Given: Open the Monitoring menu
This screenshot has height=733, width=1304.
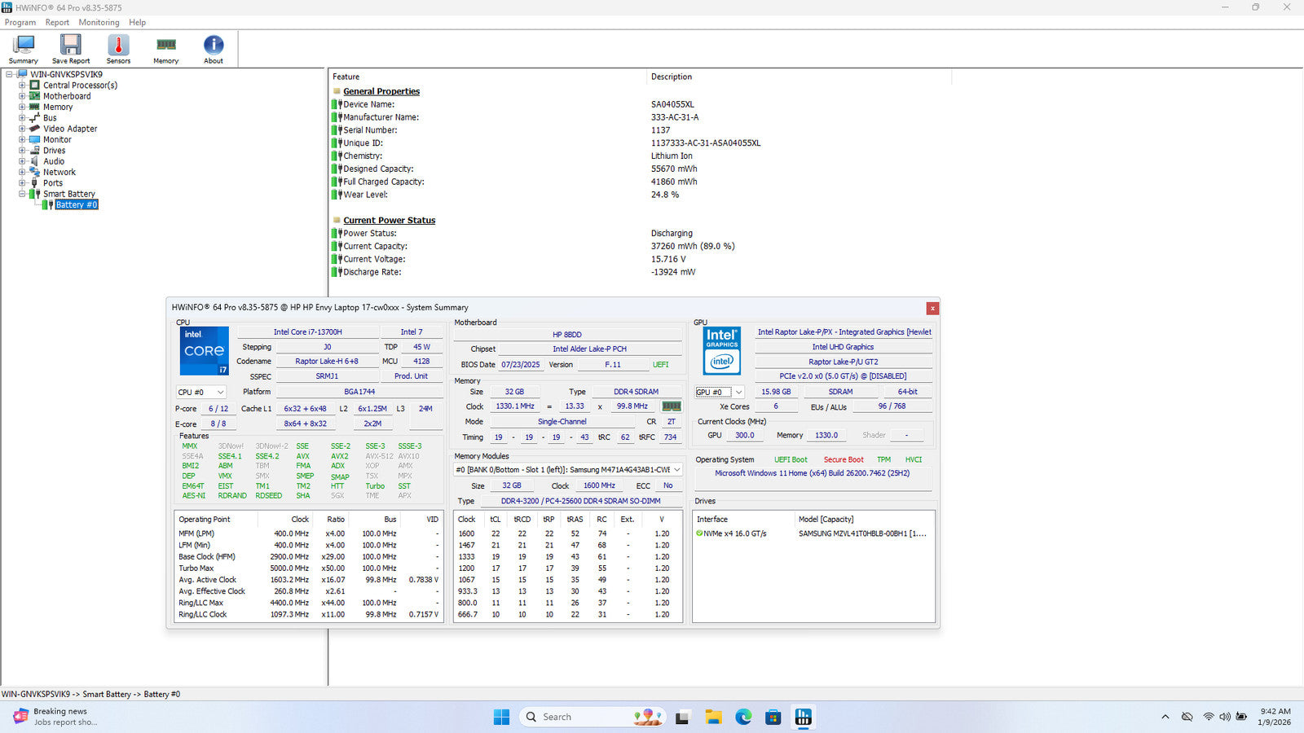Looking at the screenshot, I should click(x=99, y=23).
